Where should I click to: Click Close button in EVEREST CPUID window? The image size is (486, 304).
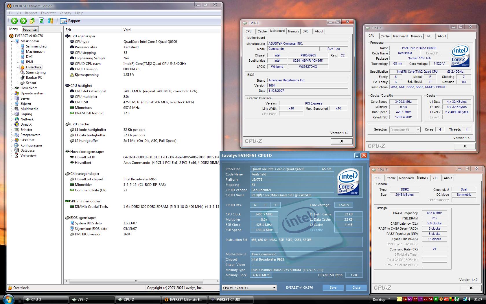356,287
